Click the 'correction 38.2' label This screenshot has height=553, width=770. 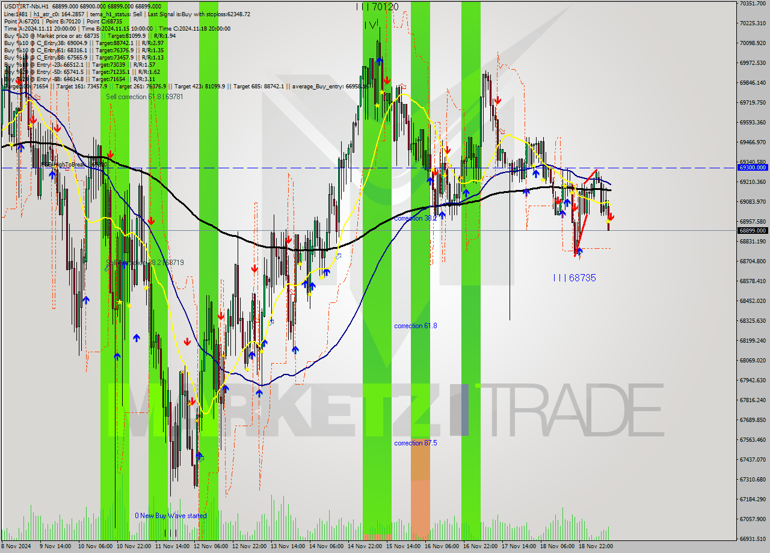(416, 218)
